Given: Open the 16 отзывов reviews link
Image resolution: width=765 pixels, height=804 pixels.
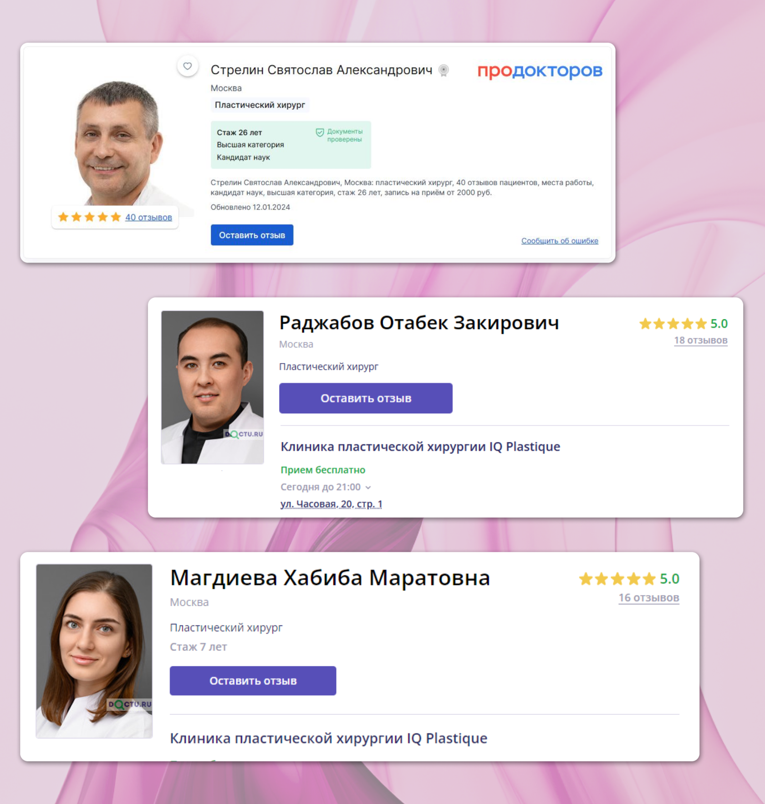Looking at the screenshot, I should [649, 597].
